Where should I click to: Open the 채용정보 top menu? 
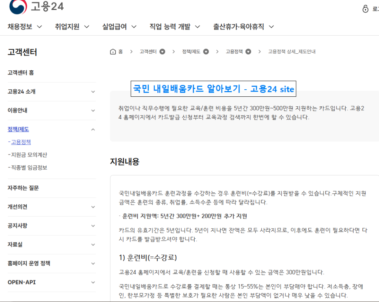[x=20, y=26]
